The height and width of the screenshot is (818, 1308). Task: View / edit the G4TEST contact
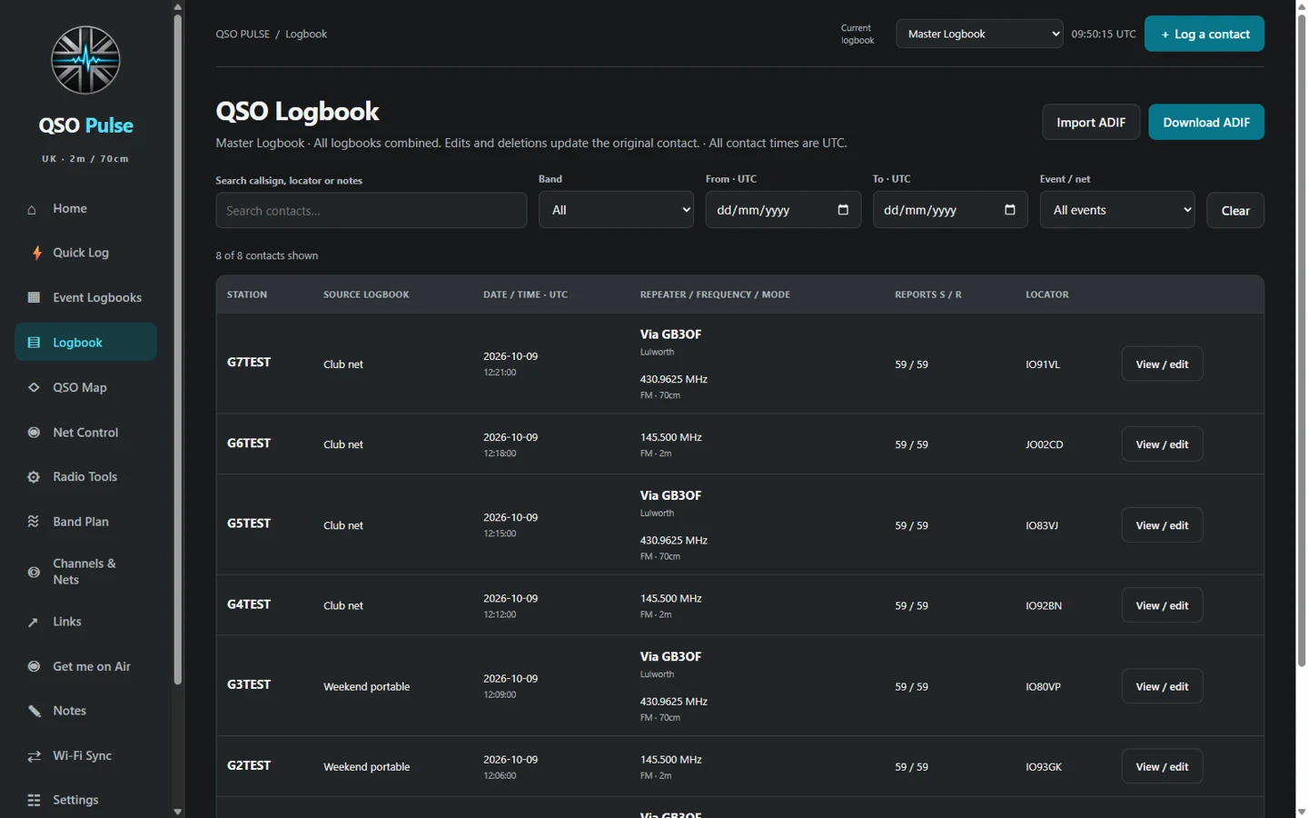tap(1162, 605)
